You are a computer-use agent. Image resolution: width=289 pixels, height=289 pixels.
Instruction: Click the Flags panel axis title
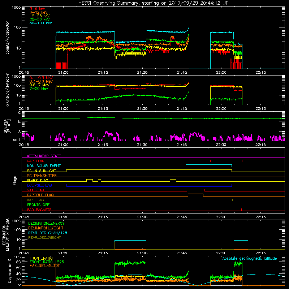coord(15,180)
